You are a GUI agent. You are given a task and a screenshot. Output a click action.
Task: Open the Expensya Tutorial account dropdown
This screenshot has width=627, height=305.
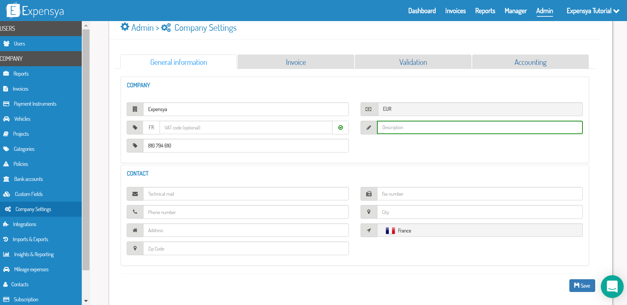[593, 11]
